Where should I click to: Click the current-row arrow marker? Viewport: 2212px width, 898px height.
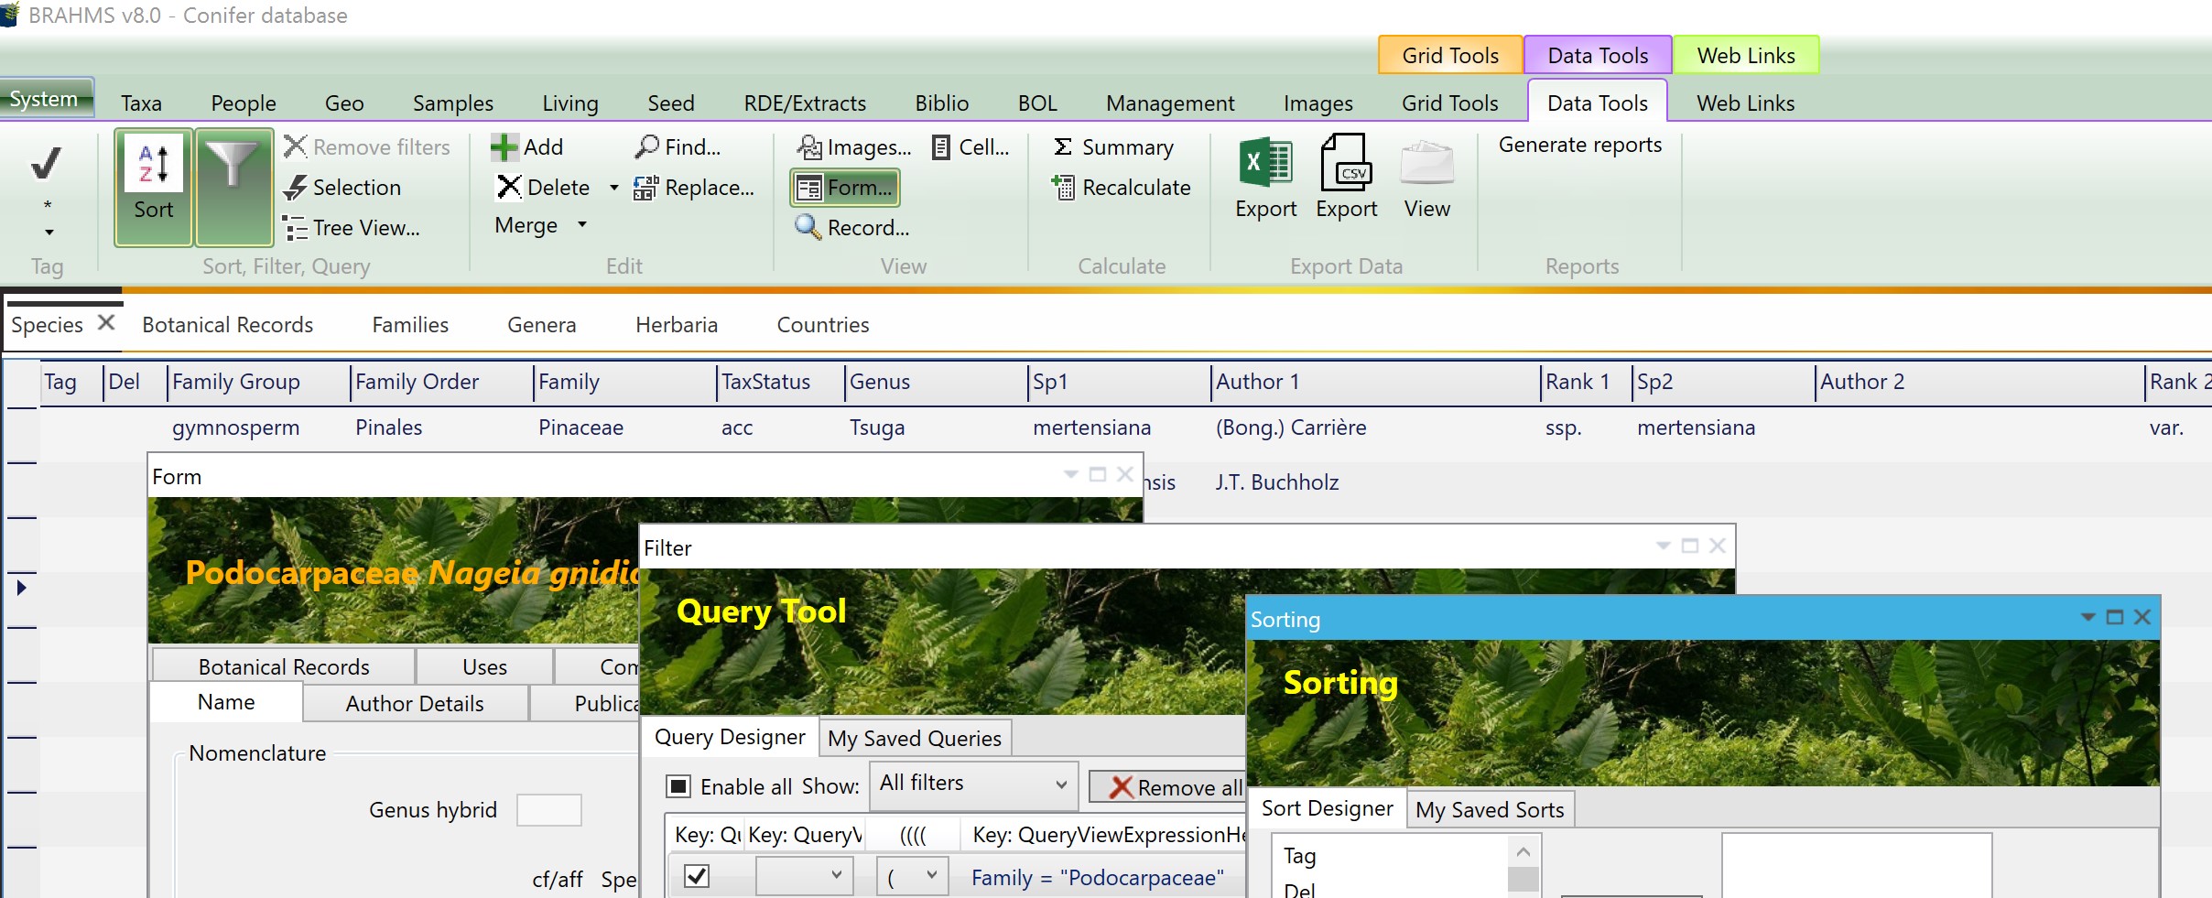click(x=21, y=587)
